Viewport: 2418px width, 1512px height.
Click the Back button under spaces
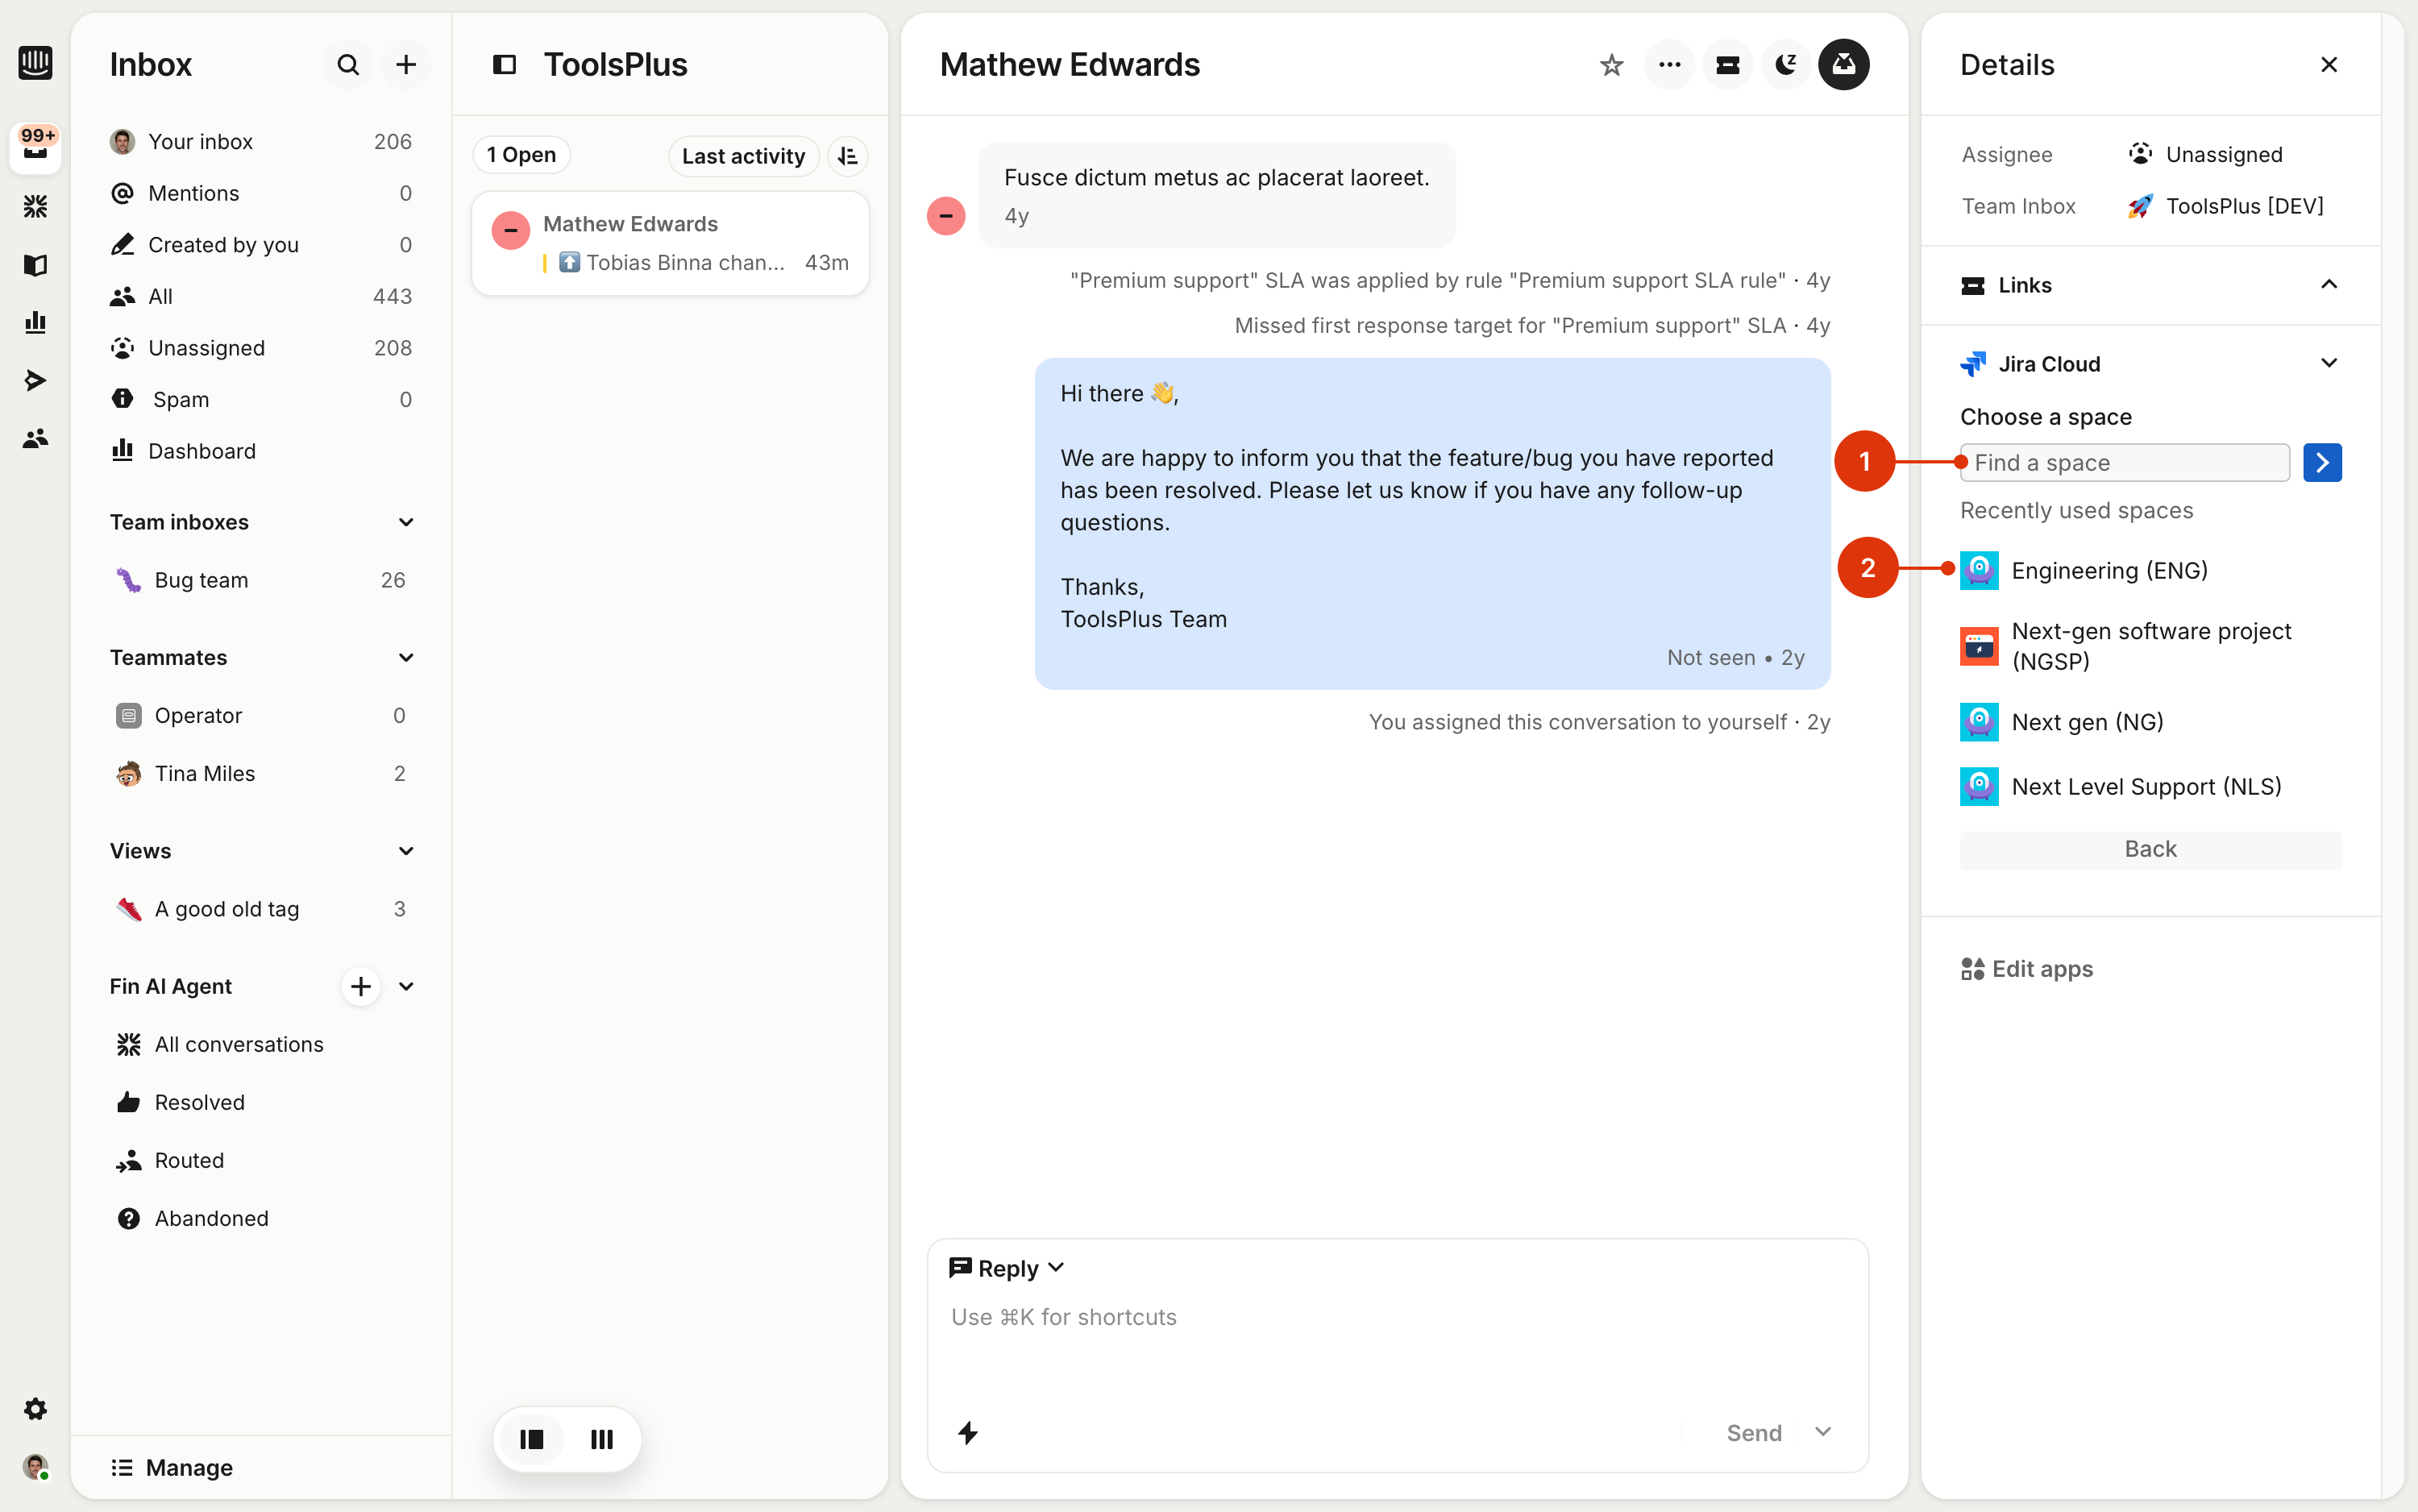pos(2150,849)
